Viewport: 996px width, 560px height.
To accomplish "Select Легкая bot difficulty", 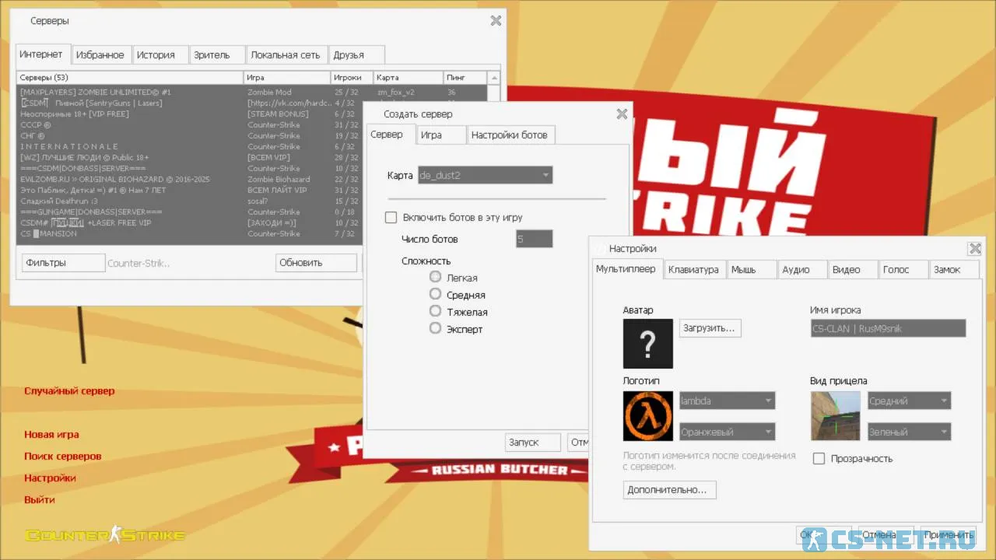I will [436, 277].
